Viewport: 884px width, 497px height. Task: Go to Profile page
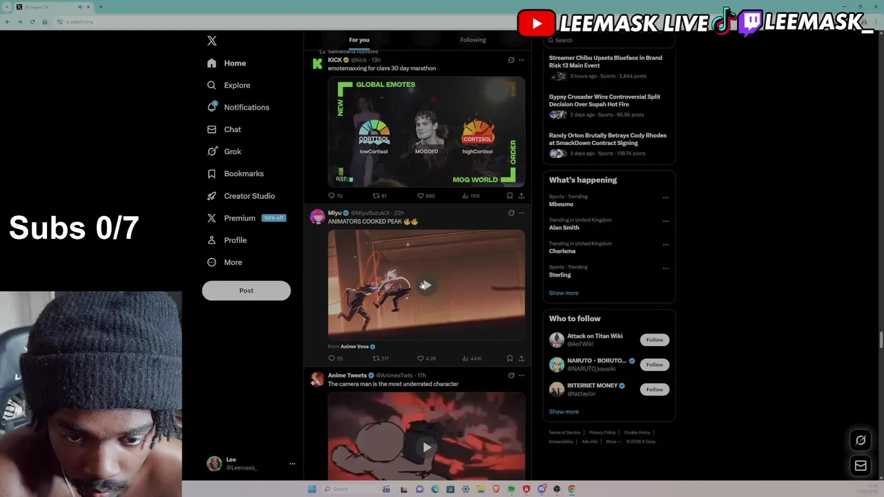pos(227,240)
